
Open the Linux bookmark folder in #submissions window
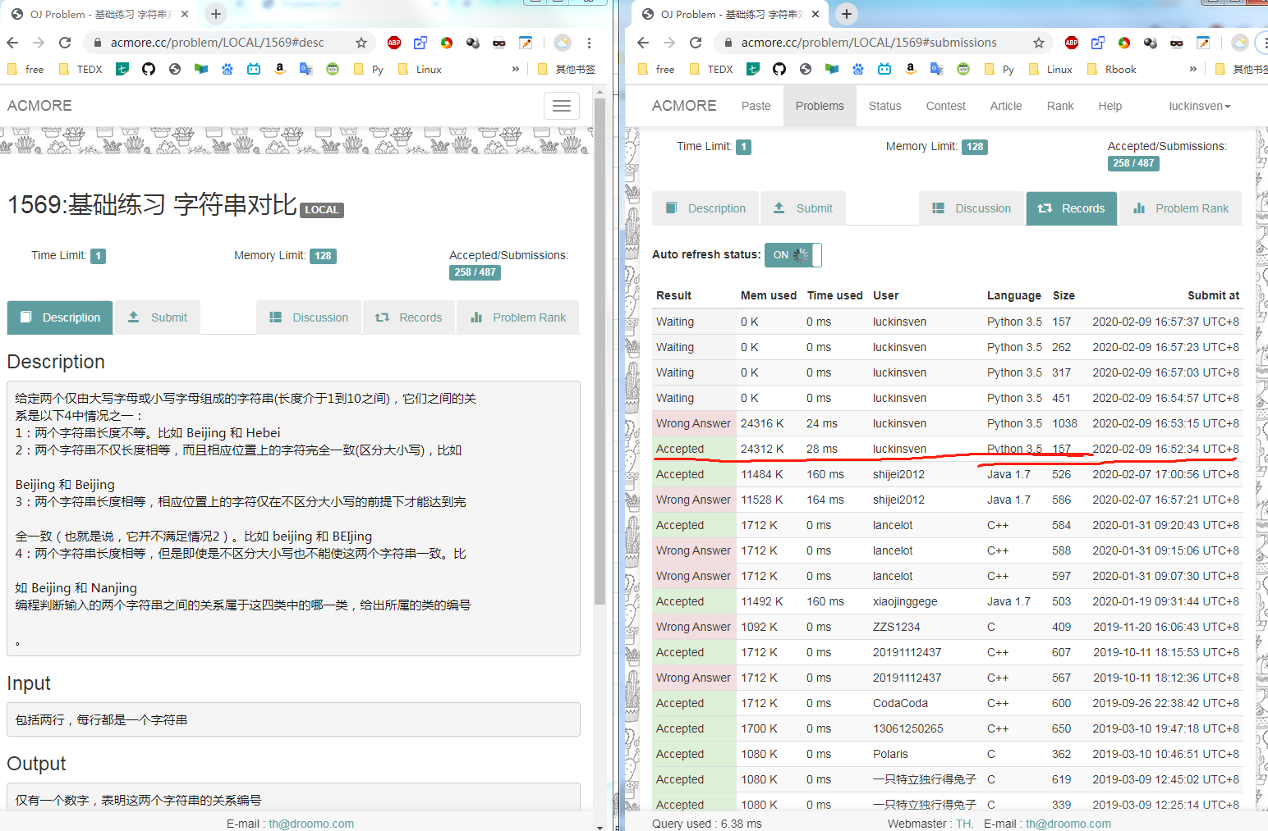tap(1050, 69)
